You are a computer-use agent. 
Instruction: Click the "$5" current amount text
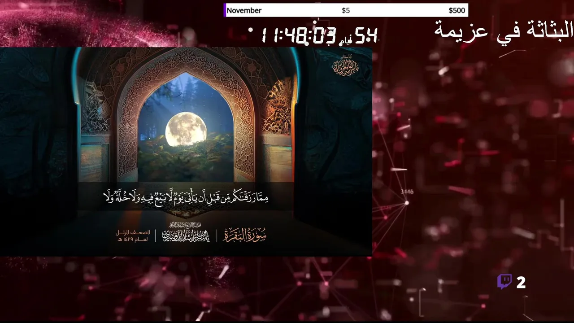[x=346, y=10]
